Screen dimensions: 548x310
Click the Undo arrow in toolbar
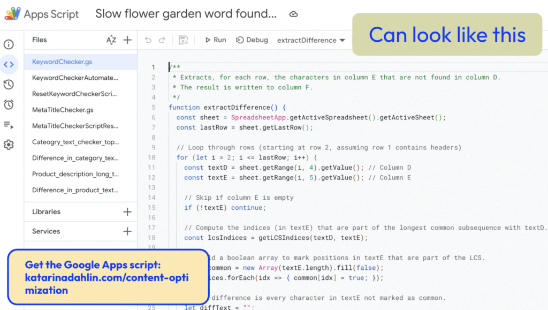pyautogui.click(x=148, y=40)
